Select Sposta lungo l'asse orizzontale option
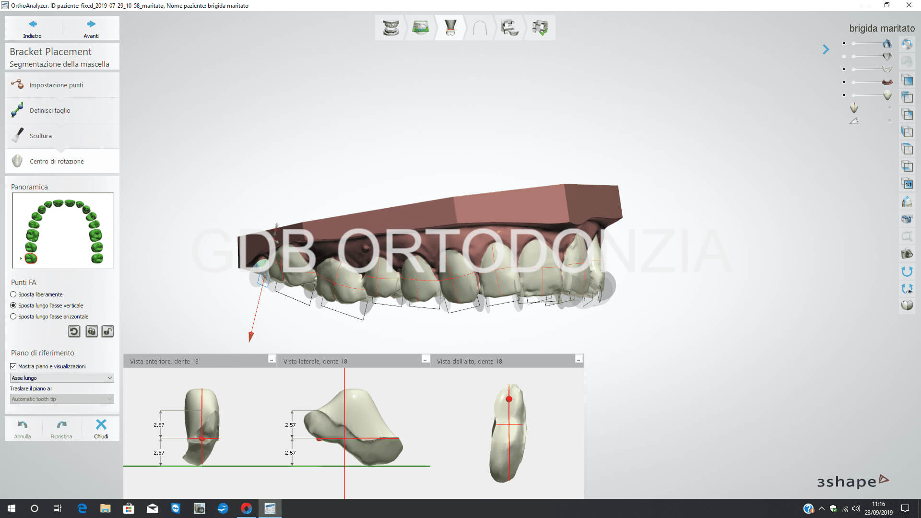Screen dimensions: 921x518 (x=13, y=317)
